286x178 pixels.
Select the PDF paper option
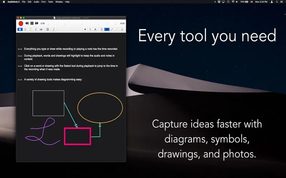[x=41, y=29]
